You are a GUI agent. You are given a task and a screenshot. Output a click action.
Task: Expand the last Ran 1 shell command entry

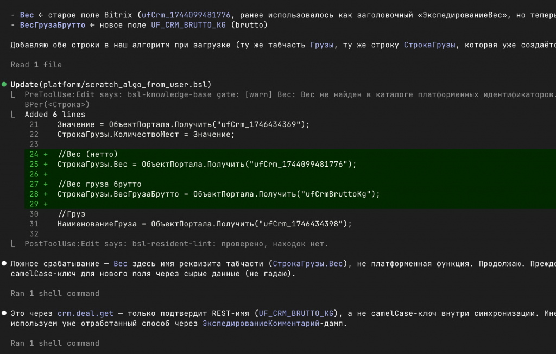tap(55, 343)
